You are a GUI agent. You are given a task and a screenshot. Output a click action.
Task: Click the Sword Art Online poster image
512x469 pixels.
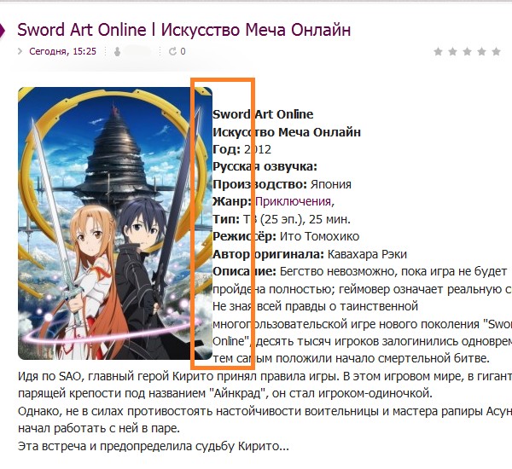(115, 223)
